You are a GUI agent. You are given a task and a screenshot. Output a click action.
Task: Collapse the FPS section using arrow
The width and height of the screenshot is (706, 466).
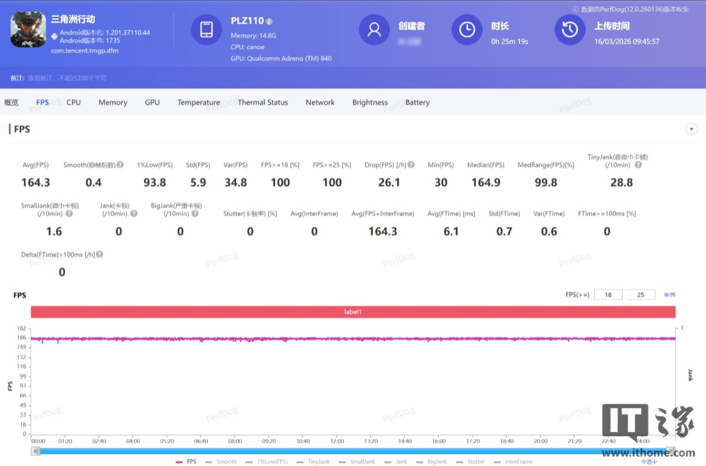[x=692, y=129]
